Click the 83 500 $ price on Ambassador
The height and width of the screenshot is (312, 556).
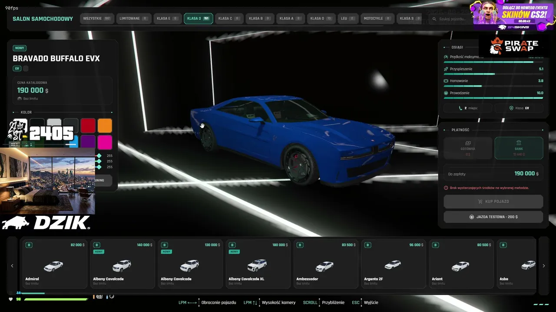(x=348, y=245)
